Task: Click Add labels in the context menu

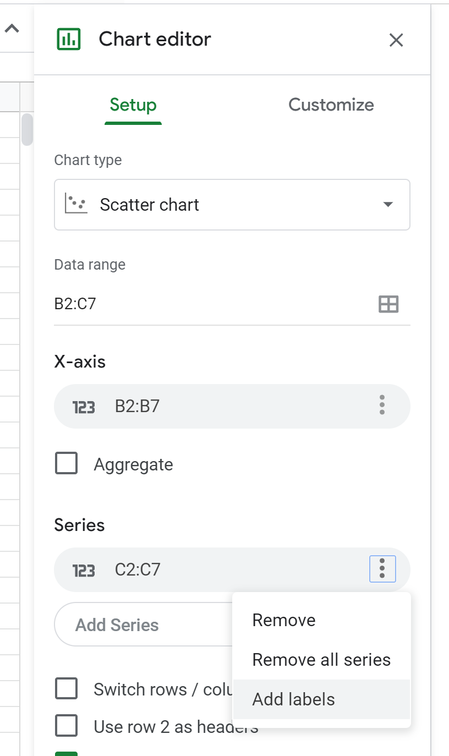Action: coord(294,699)
